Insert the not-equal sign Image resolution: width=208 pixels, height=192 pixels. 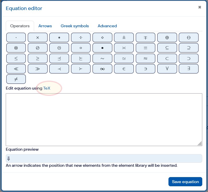[x=16, y=79]
